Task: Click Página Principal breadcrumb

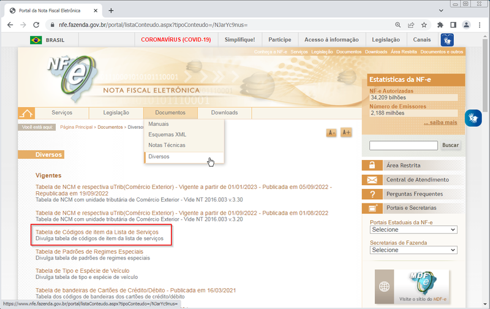Action: 76,128
